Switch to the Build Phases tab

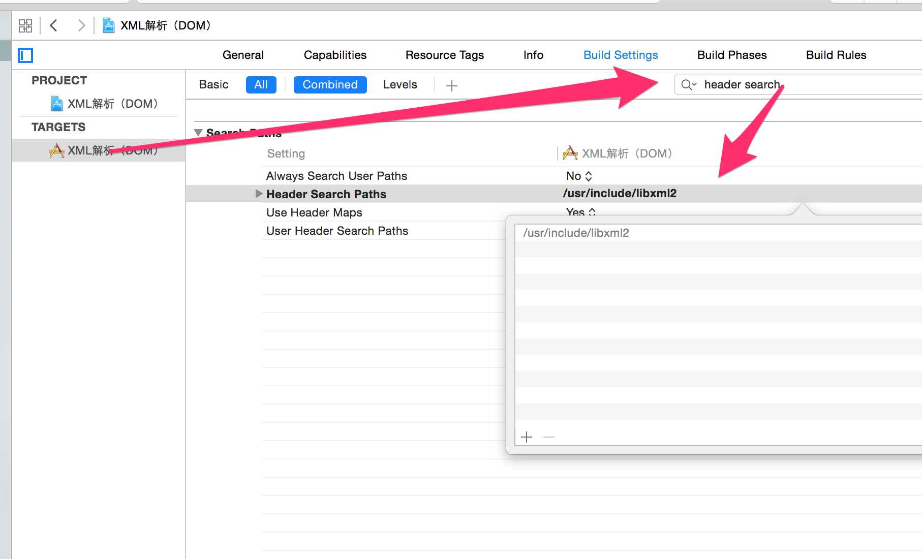click(x=732, y=55)
